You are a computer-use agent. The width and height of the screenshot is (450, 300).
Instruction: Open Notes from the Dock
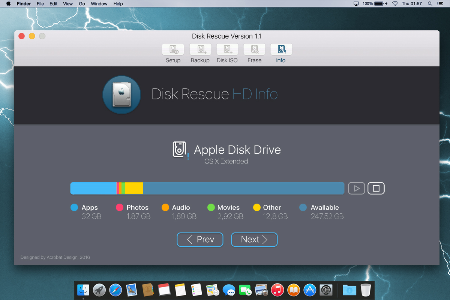click(180, 290)
